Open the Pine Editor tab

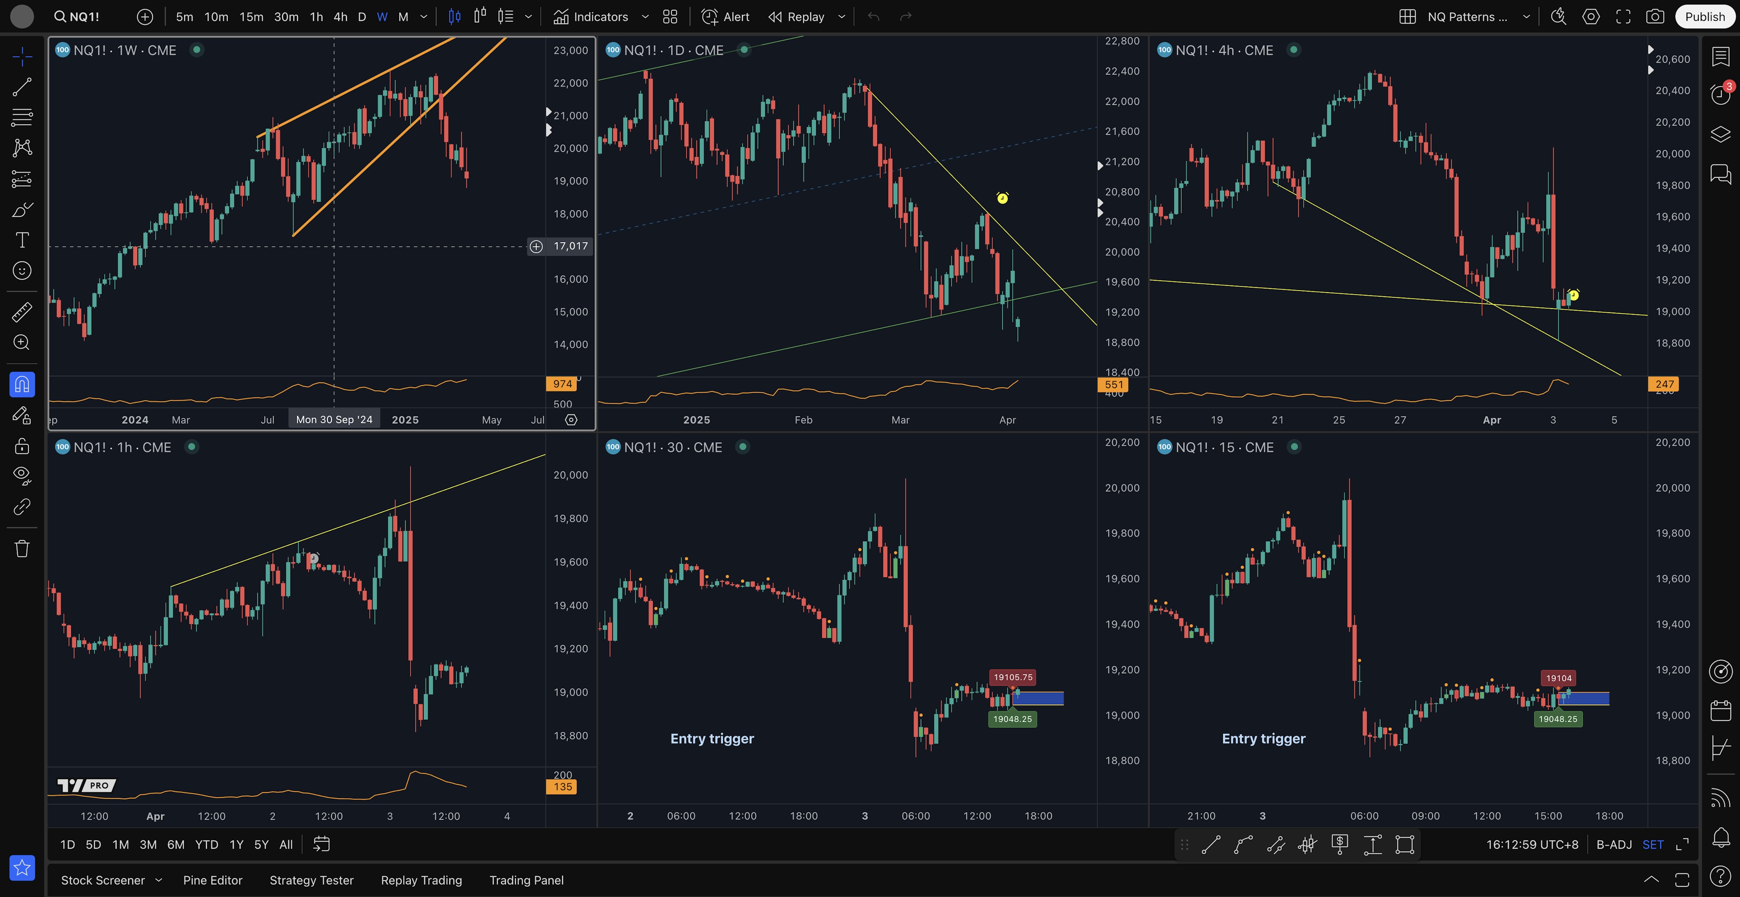pyautogui.click(x=212, y=880)
